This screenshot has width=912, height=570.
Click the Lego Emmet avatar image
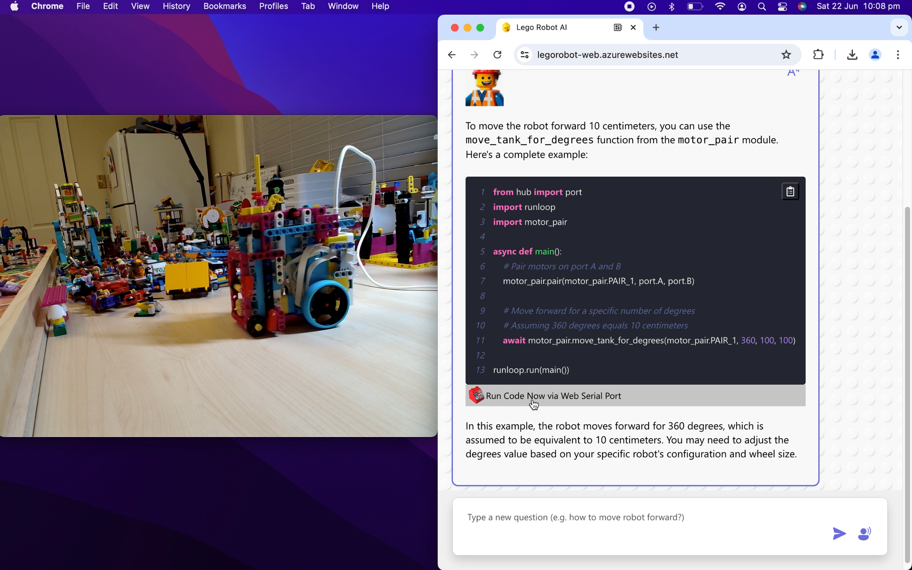(x=484, y=88)
